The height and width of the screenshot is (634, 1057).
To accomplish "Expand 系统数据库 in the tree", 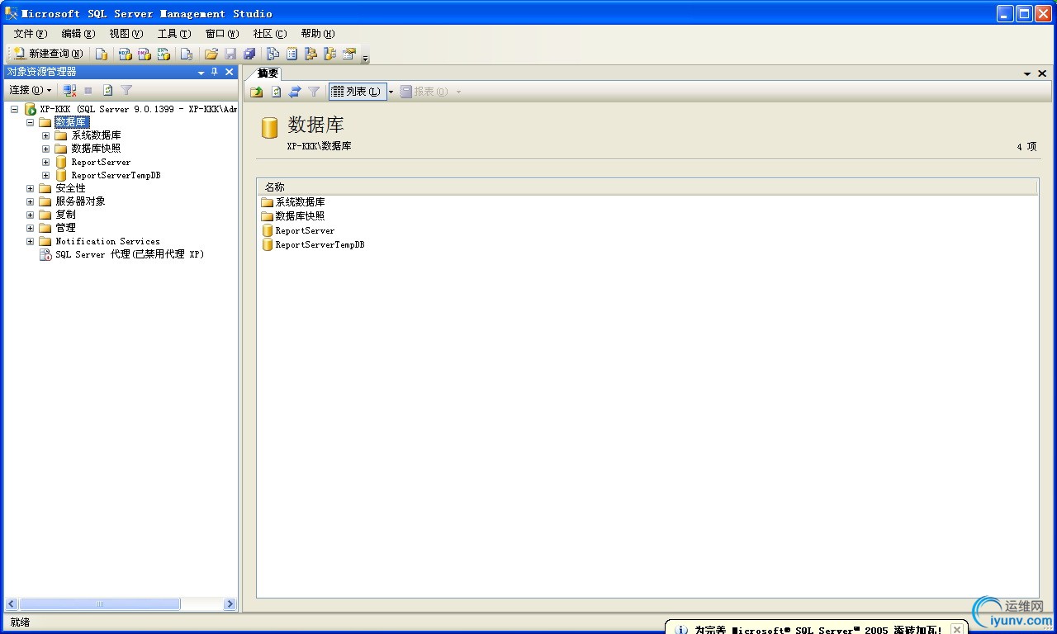I will point(46,135).
